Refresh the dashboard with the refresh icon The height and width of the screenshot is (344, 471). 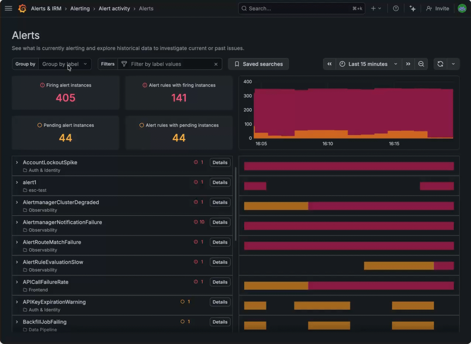(x=440, y=64)
